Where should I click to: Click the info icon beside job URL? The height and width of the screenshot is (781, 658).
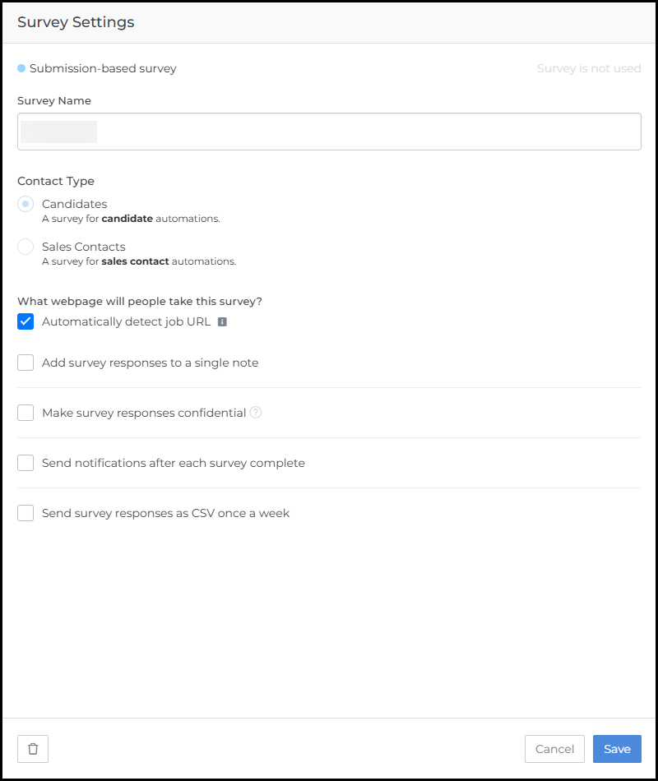coord(222,322)
